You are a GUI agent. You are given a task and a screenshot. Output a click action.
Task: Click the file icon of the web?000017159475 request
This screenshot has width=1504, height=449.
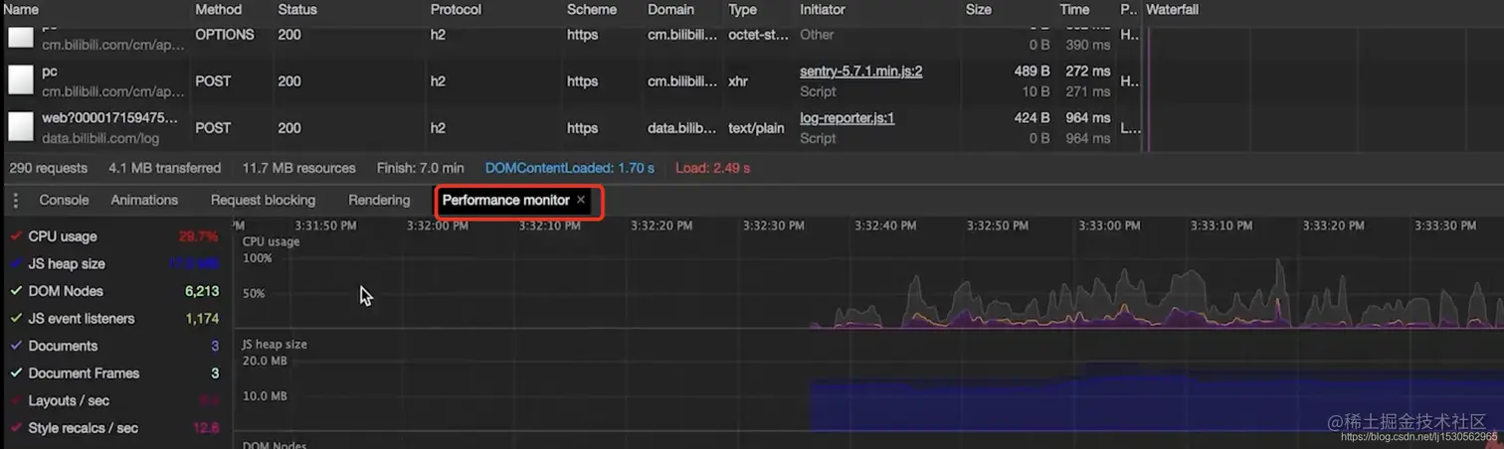click(21, 127)
